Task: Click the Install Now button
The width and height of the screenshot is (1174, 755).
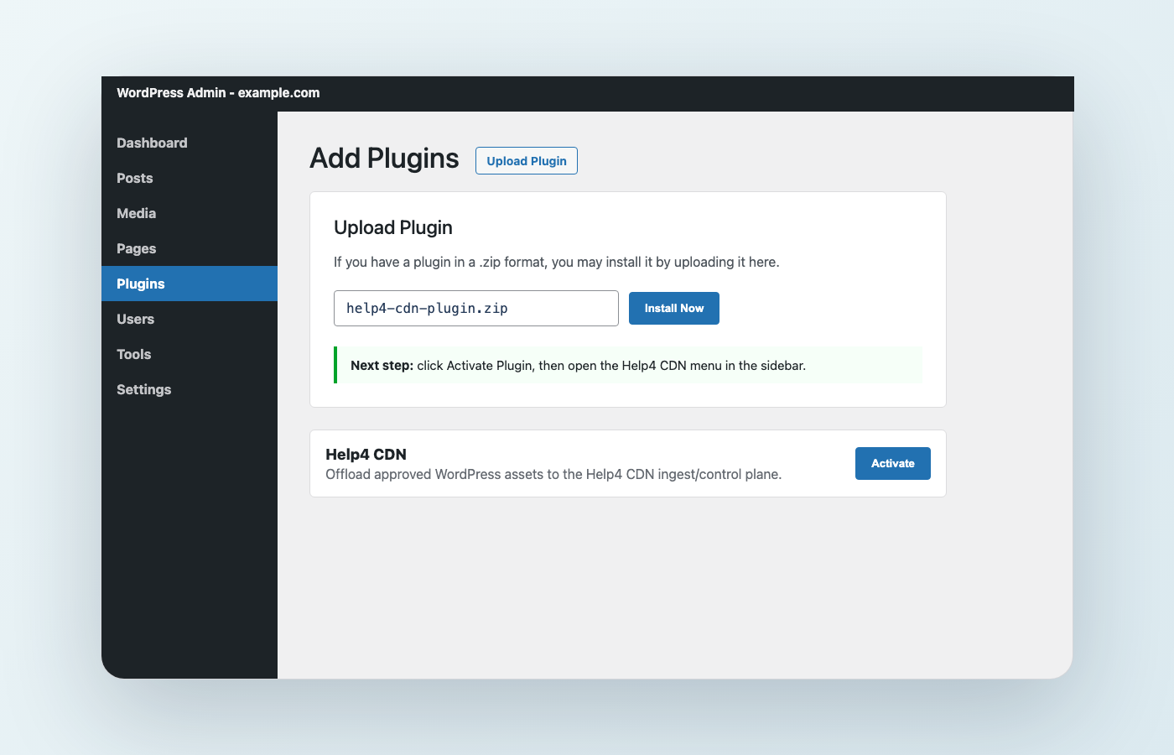Action: click(674, 309)
